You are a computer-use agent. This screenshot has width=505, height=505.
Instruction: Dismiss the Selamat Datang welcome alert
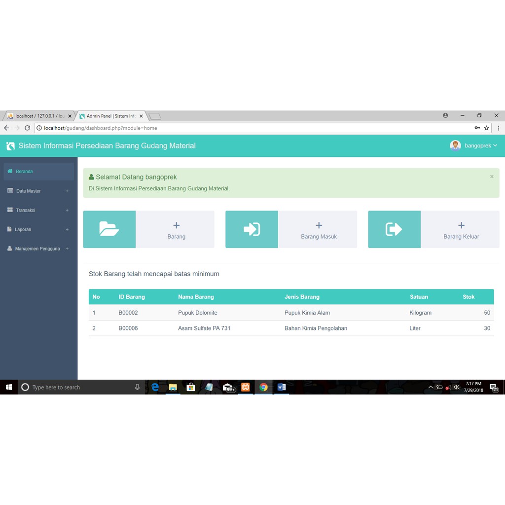(x=492, y=177)
